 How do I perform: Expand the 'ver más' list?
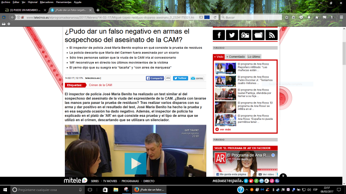point(225,129)
